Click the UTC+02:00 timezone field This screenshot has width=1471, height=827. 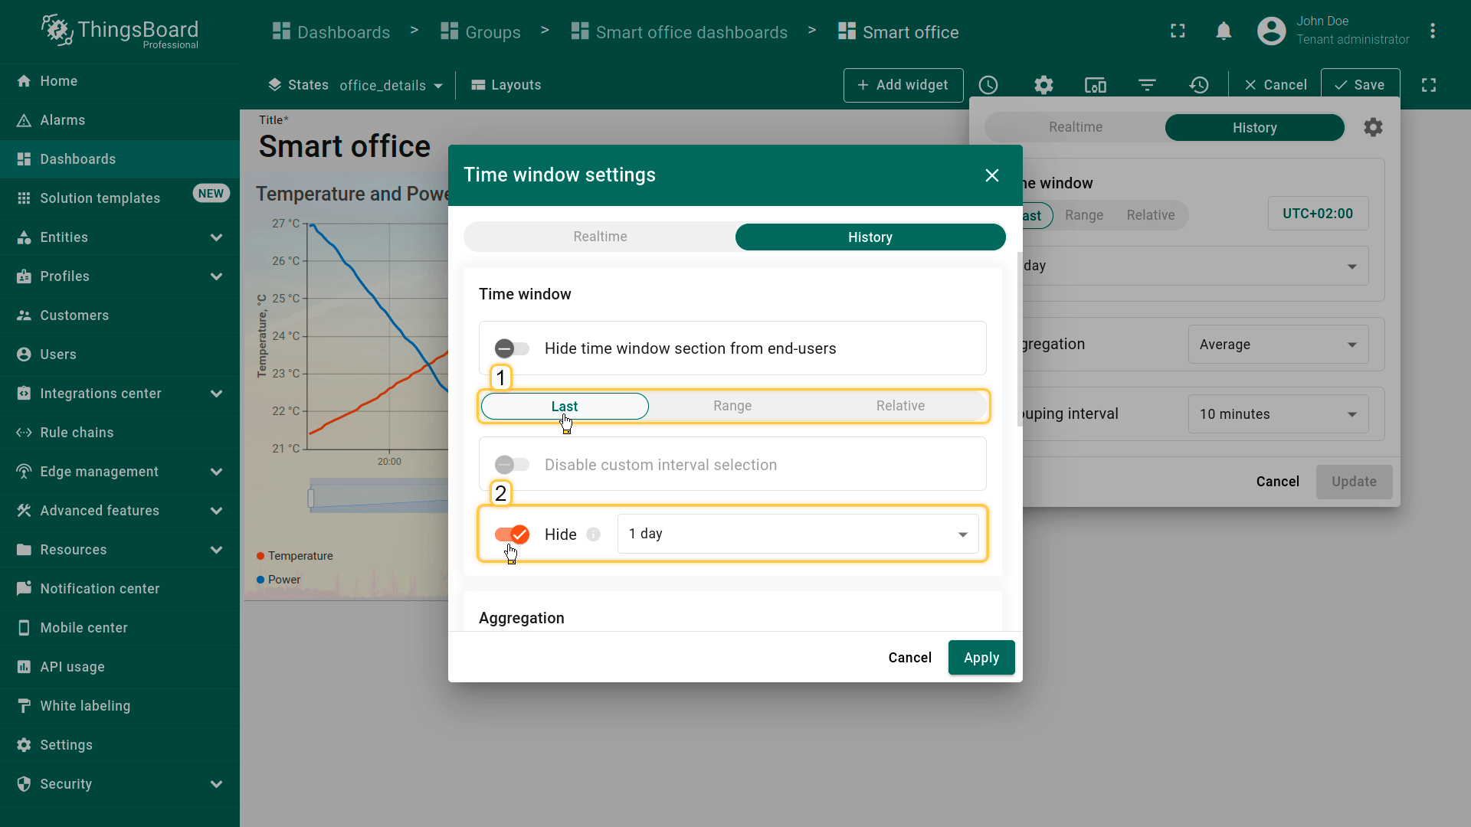(x=1318, y=214)
